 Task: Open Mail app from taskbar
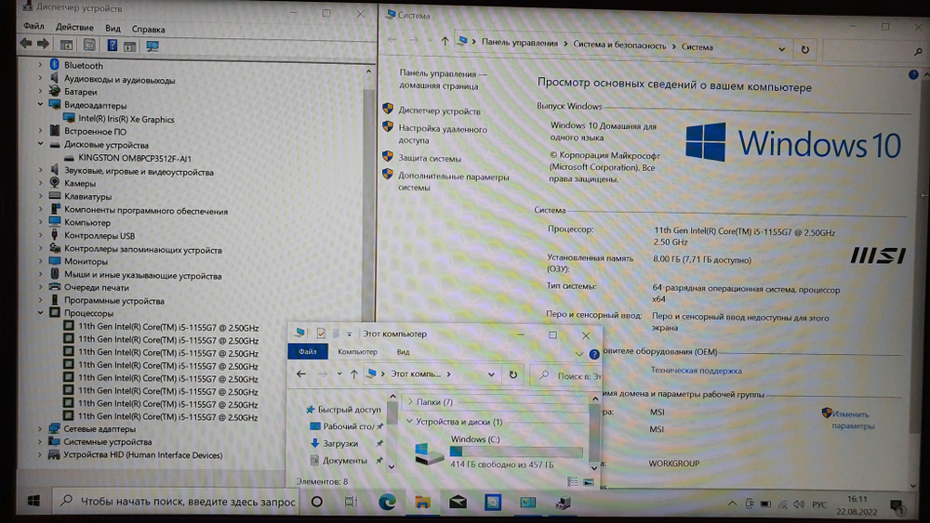[458, 503]
